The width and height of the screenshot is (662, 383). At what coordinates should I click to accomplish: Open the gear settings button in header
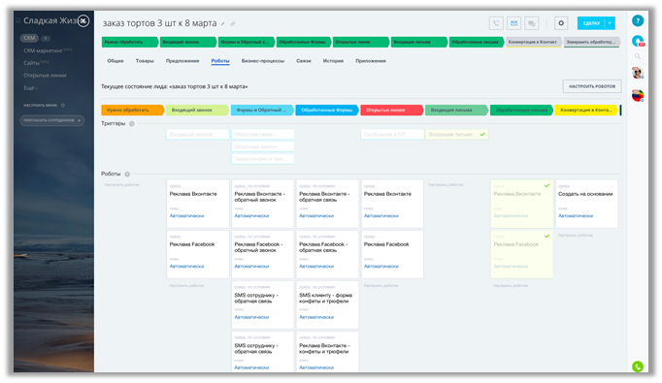pyautogui.click(x=561, y=23)
